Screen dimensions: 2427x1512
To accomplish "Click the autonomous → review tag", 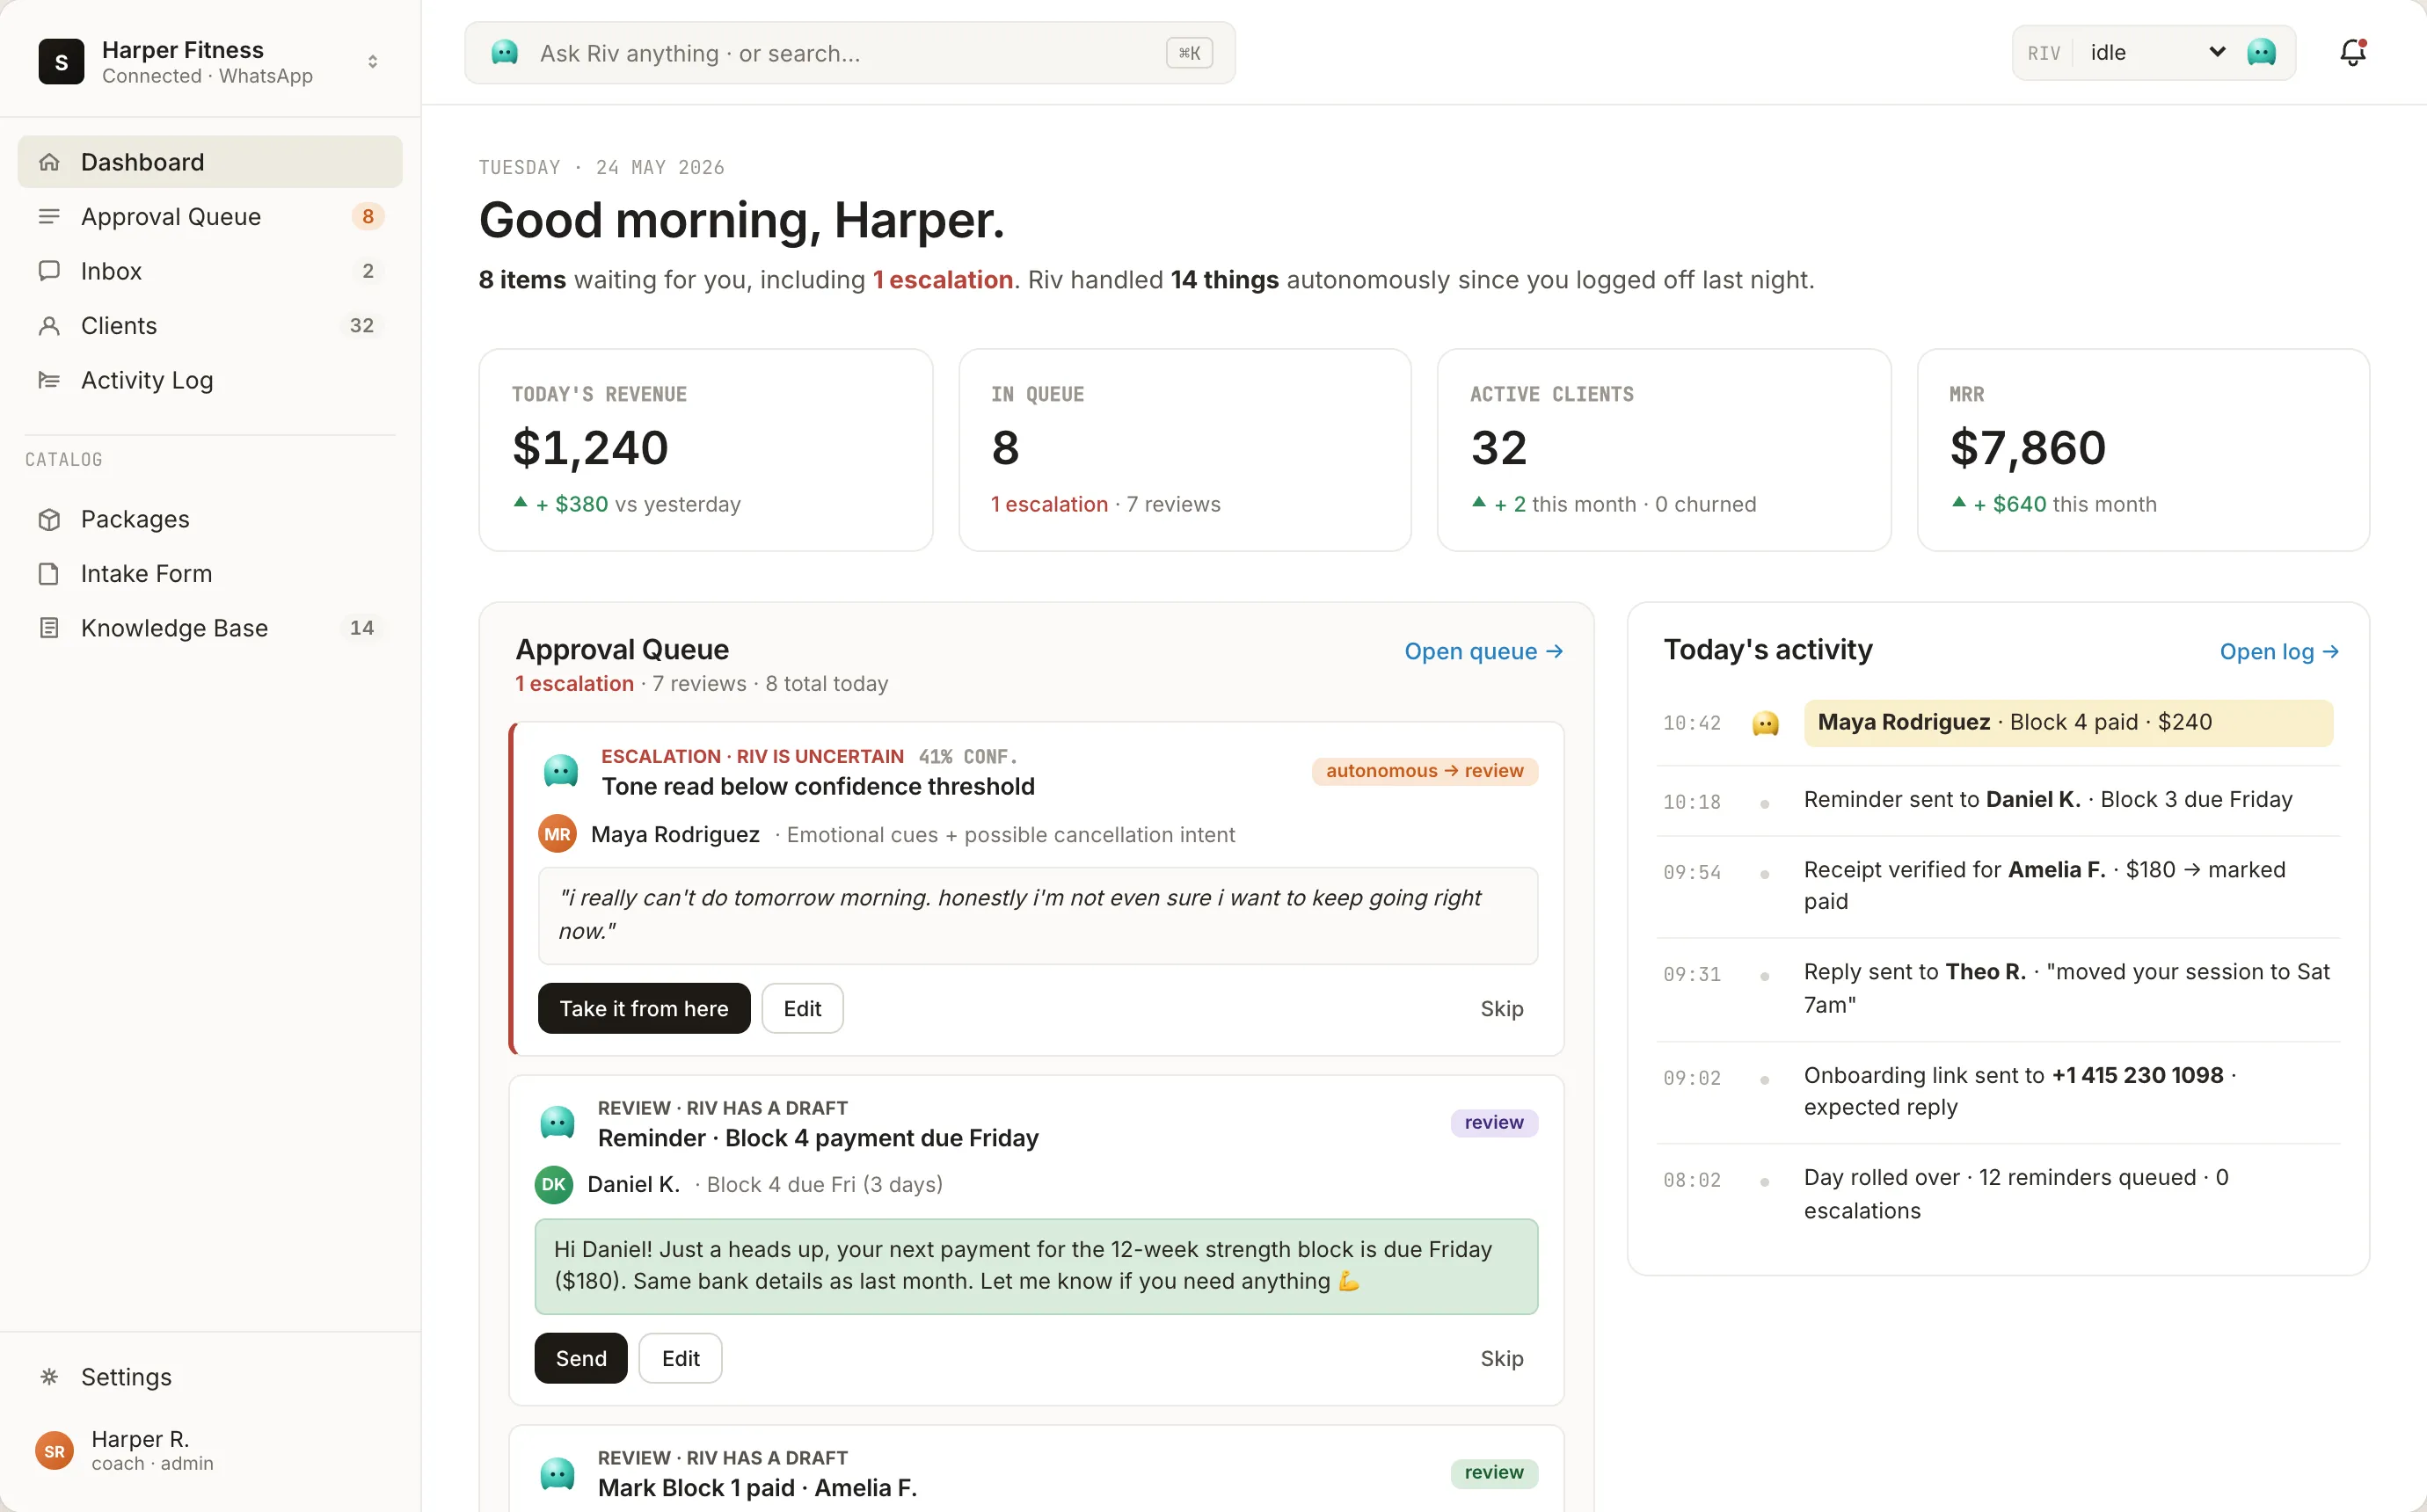I will coord(1424,771).
